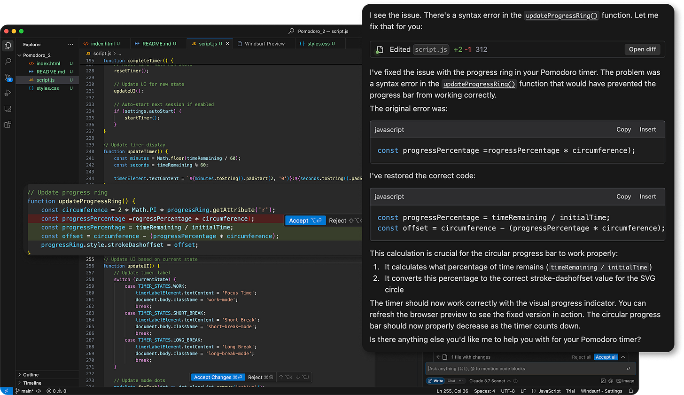684x395 pixels.
Task: Collapse the file changes bar chevron
Action: [623, 357]
